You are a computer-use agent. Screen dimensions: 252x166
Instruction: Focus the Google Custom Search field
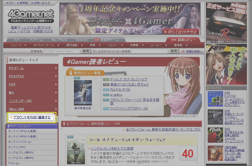click(61, 51)
